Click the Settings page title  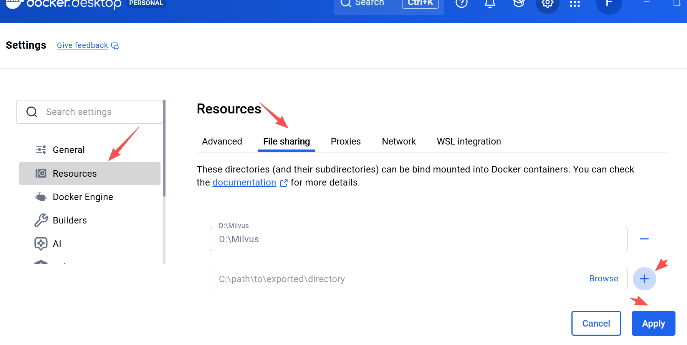[26, 45]
